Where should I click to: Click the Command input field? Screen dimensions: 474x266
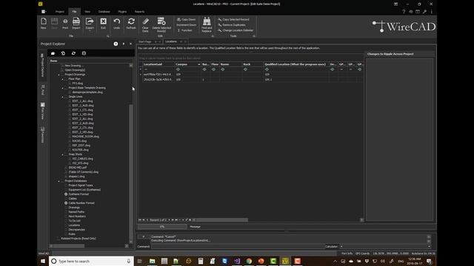[x=238, y=247]
